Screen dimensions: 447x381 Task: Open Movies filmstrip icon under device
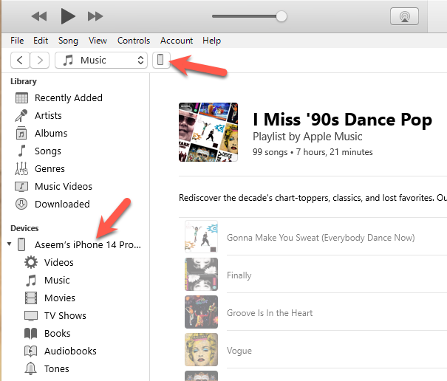coord(31,298)
